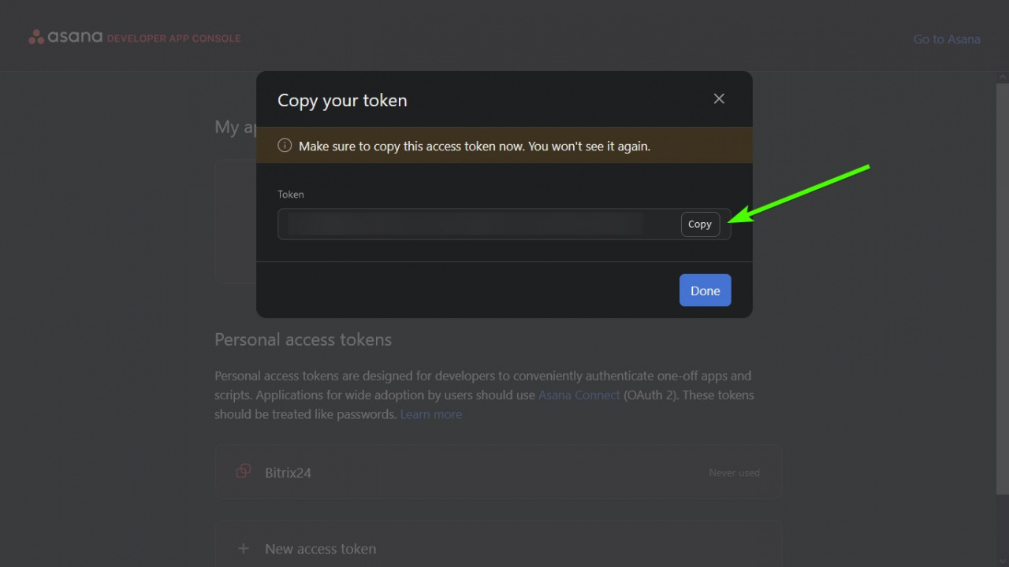Click the Personal access tokens heading
The height and width of the screenshot is (567, 1009).
303,339
